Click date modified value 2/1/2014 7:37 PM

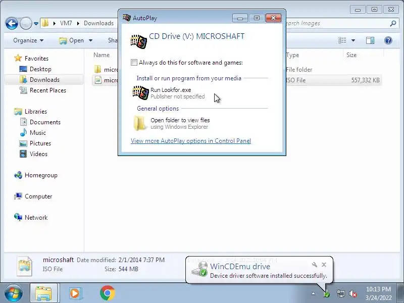pyautogui.click(x=141, y=260)
